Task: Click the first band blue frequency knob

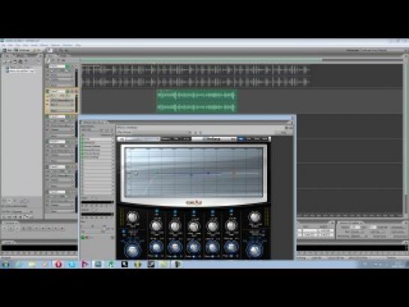Action: pyautogui.click(x=156, y=247)
